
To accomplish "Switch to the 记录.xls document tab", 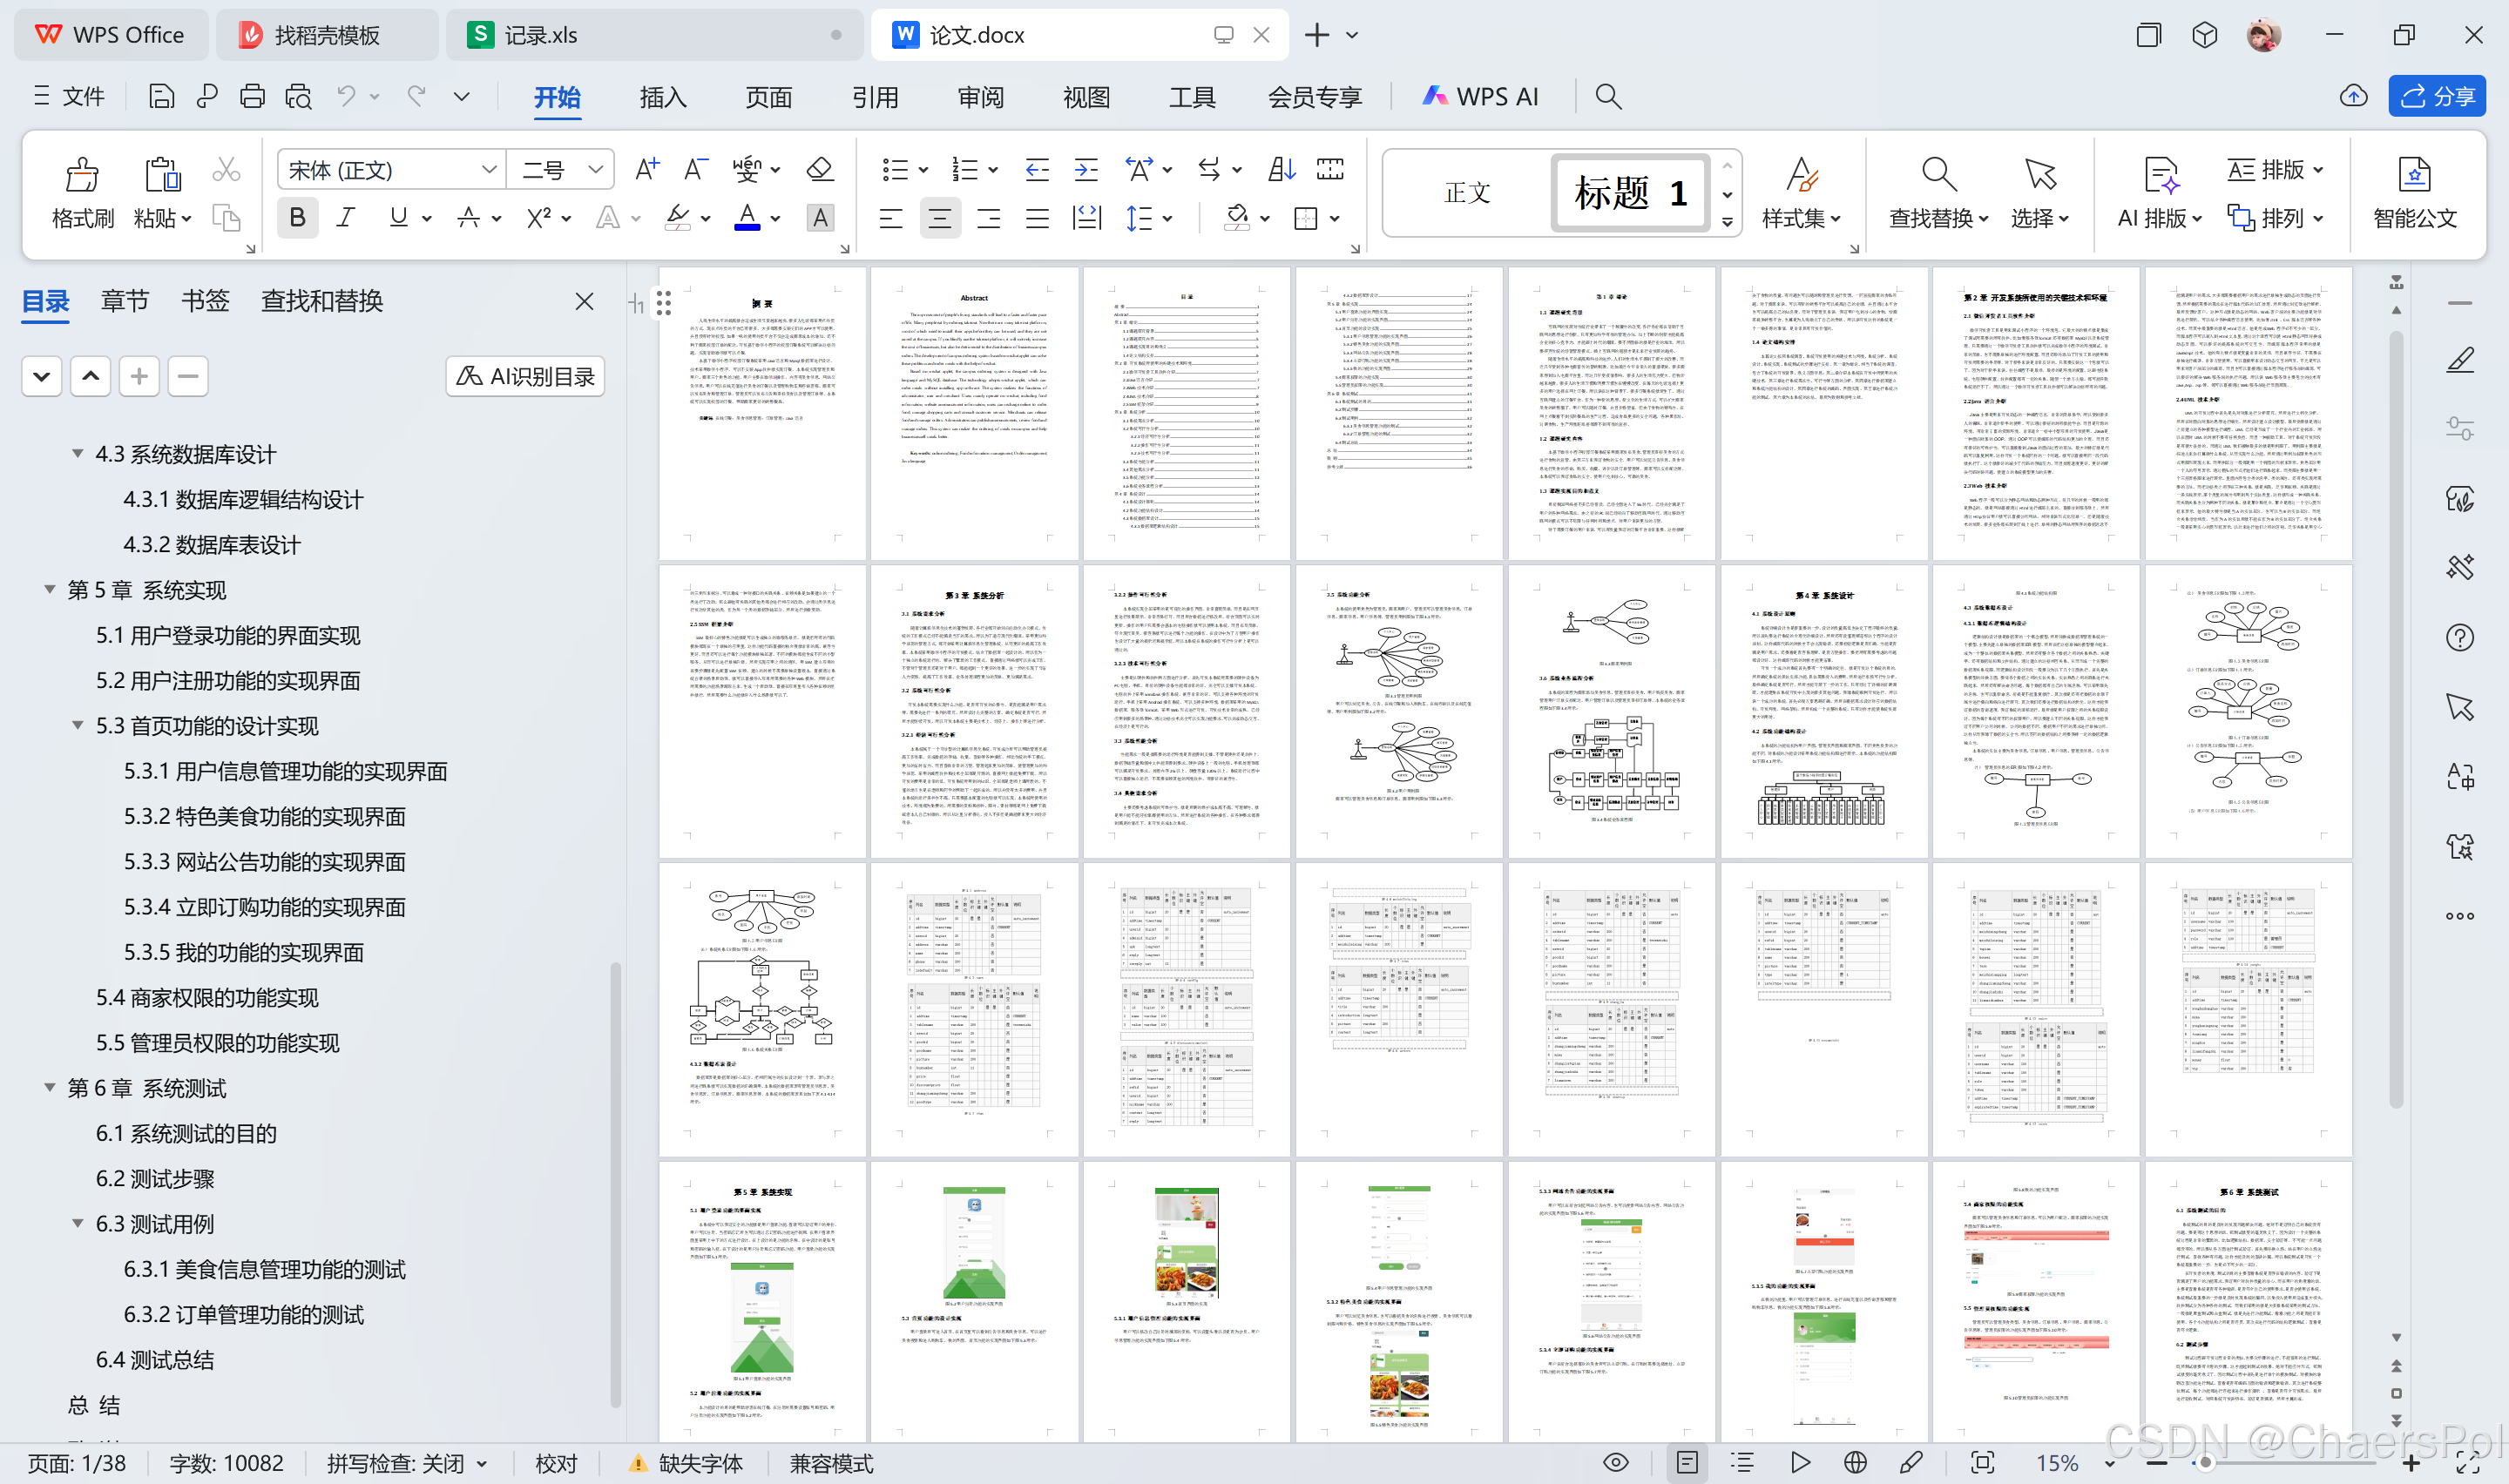I will pos(654,35).
